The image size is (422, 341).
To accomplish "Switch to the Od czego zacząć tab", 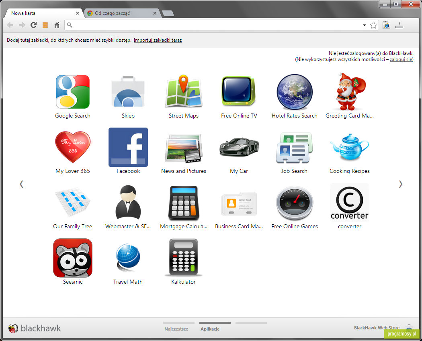I will [x=123, y=13].
